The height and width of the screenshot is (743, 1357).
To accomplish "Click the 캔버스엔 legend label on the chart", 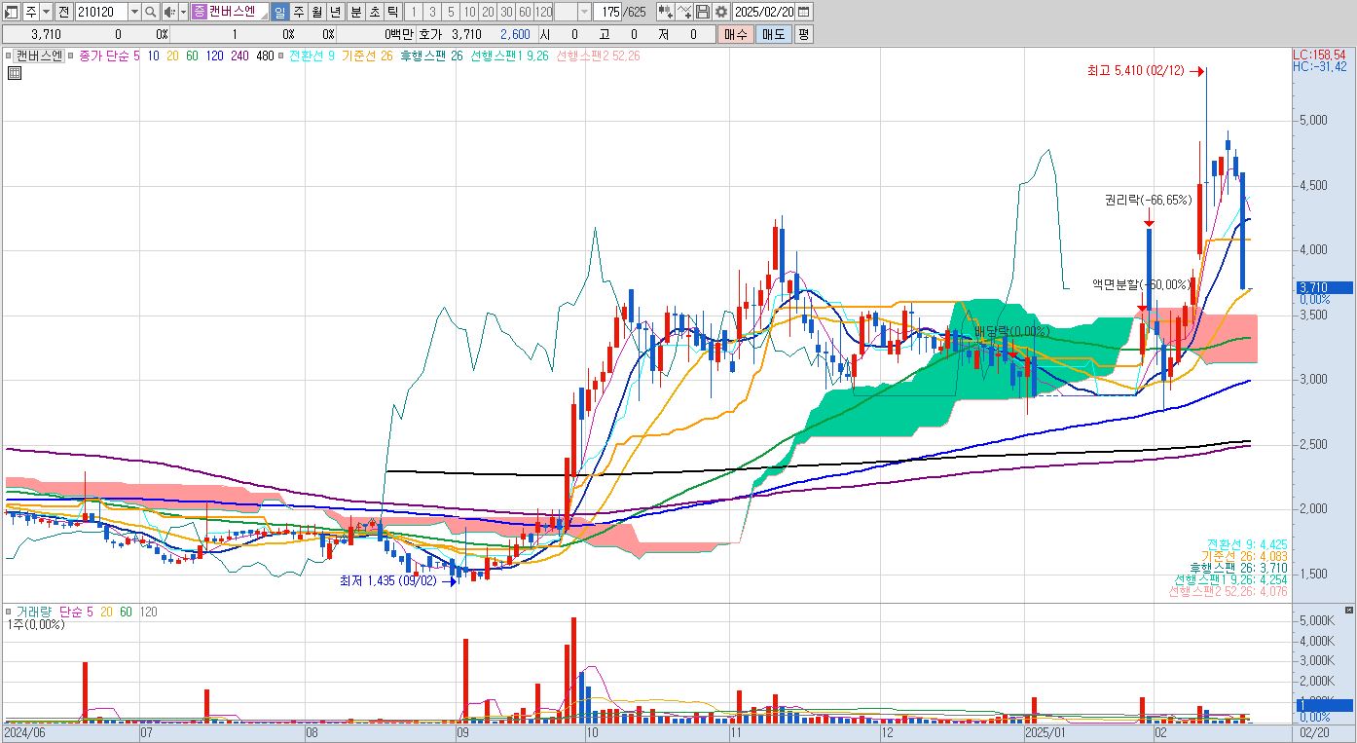I will (x=39, y=56).
